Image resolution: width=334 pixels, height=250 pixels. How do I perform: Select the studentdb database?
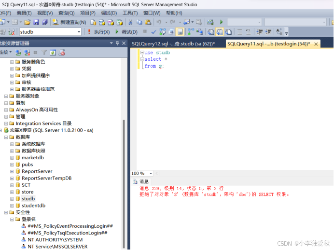33,206
